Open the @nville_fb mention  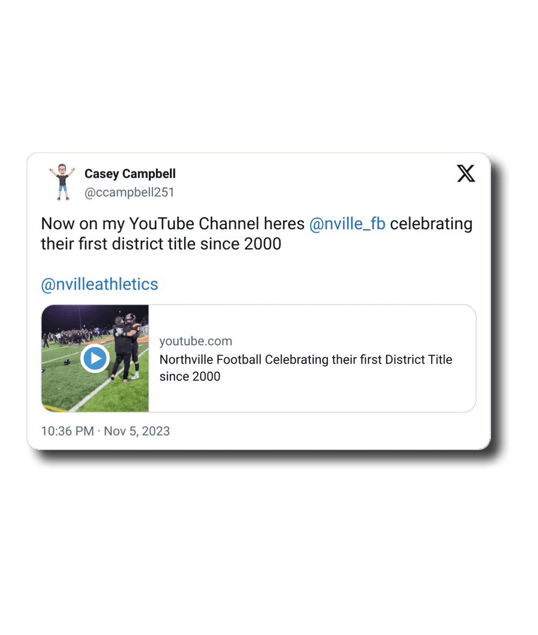[347, 223]
